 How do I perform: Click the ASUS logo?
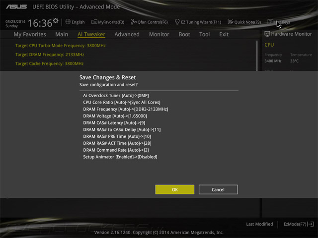pyautogui.click(x=16, y=6)
